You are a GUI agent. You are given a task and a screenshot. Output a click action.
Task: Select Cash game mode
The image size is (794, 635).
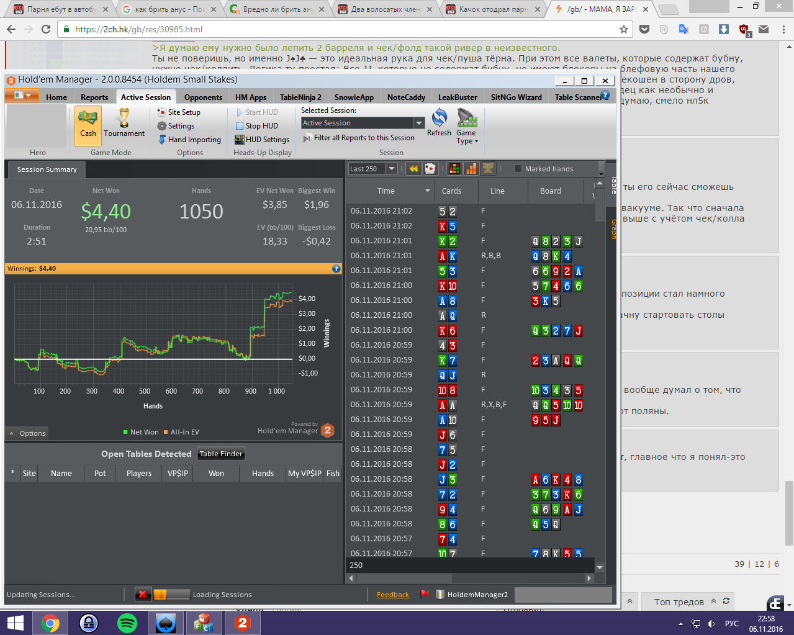point(88,123)
